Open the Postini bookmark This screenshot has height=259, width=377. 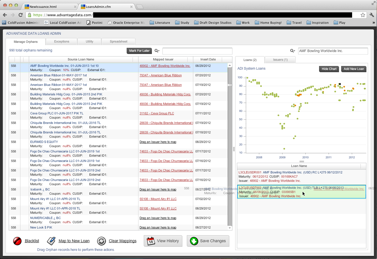[x=95, y=23]
